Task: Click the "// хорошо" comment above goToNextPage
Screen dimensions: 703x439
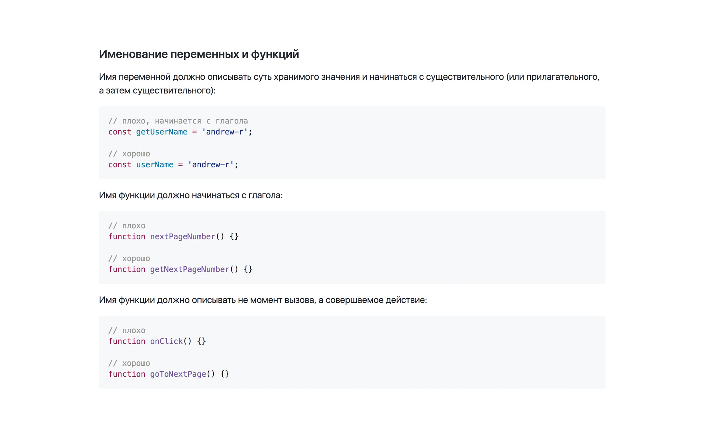Action: tap(129, 363)
